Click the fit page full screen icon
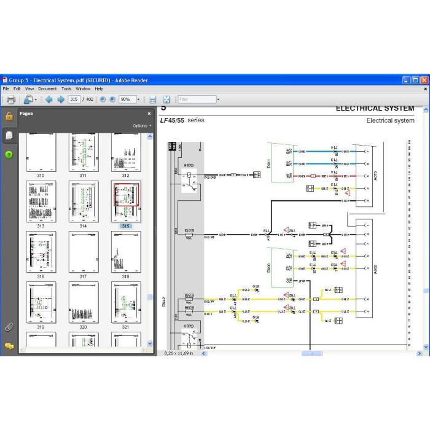 coord(166,100)
